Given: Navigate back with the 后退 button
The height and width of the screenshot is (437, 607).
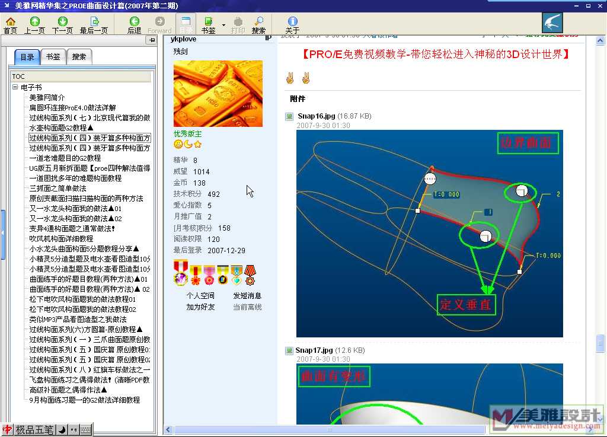Looking at the screenshot, I should coord(135,25).
